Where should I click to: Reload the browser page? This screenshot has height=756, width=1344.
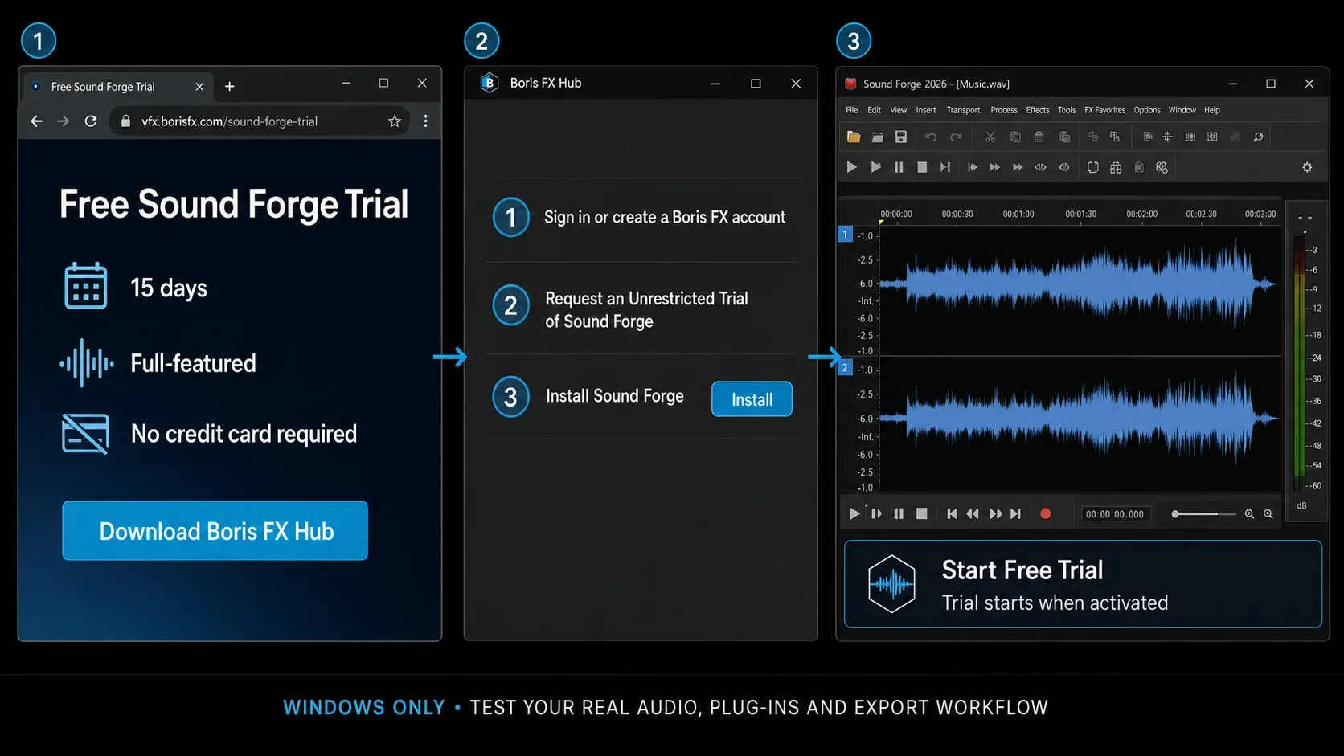point(91,121)
